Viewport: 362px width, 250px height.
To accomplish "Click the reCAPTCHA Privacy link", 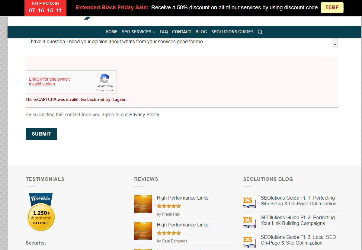I will tap(100, 90).
